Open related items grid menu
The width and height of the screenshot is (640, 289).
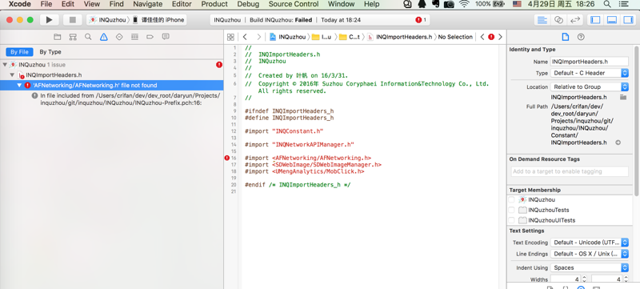[230, 37]
